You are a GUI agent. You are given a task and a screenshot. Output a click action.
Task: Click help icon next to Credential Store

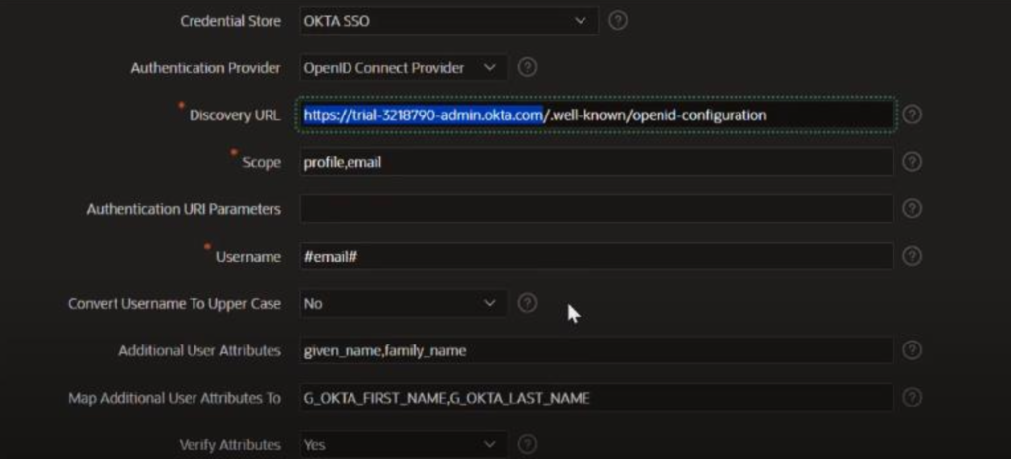coord(618,20)
